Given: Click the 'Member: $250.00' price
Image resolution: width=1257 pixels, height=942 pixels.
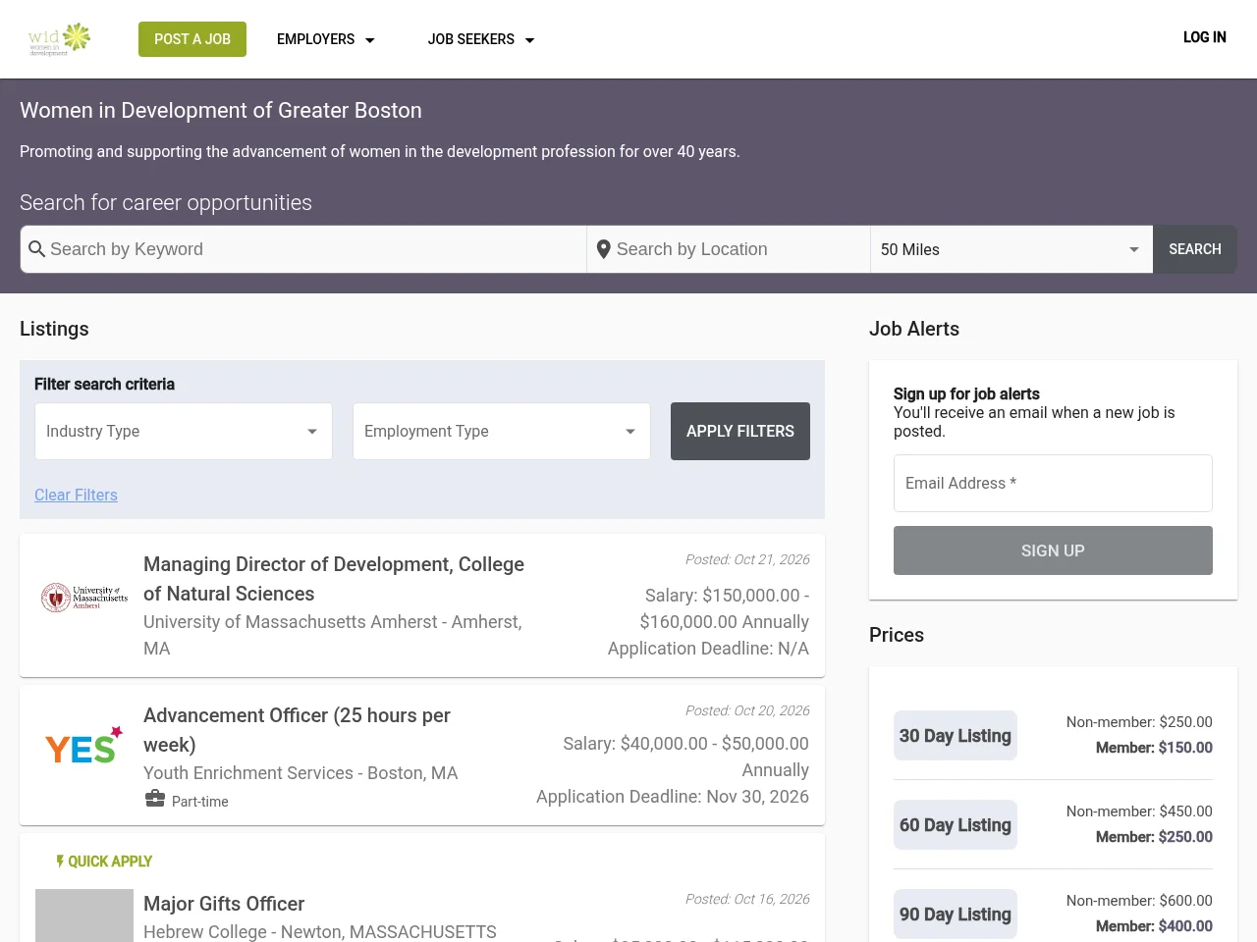Looking at the screenshot, I should tap(1154, 837).
